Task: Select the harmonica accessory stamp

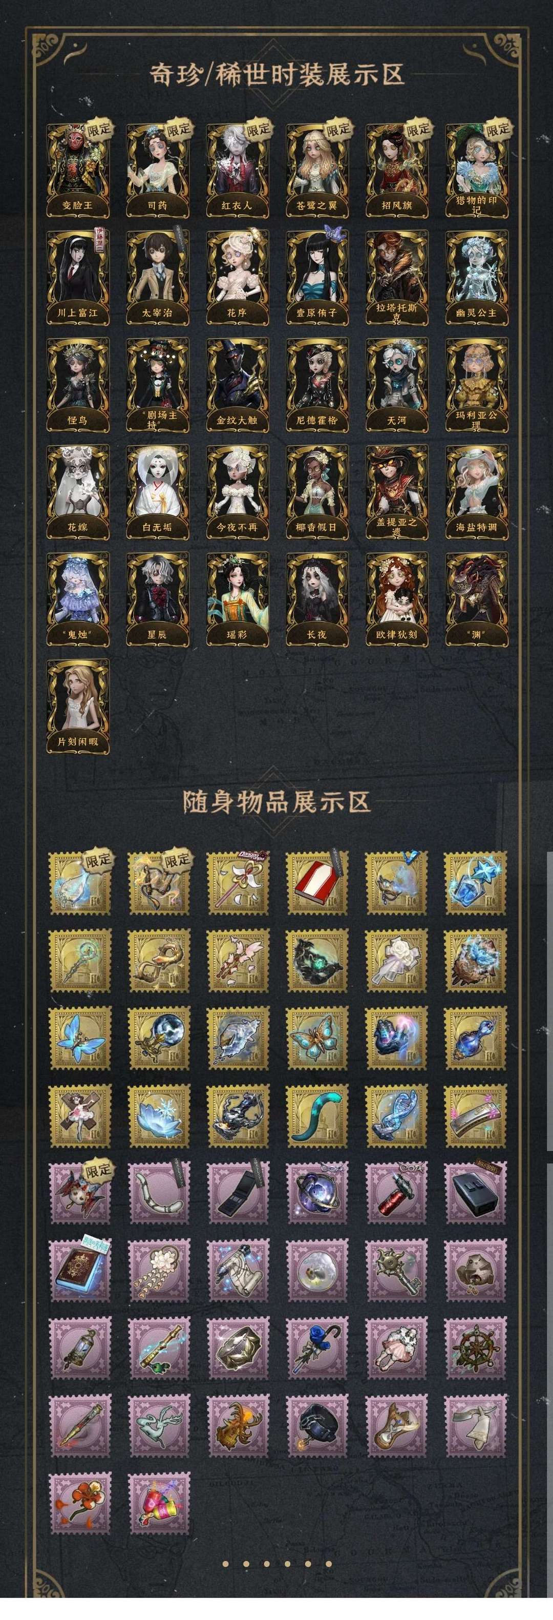Action: click(476, 1116)
